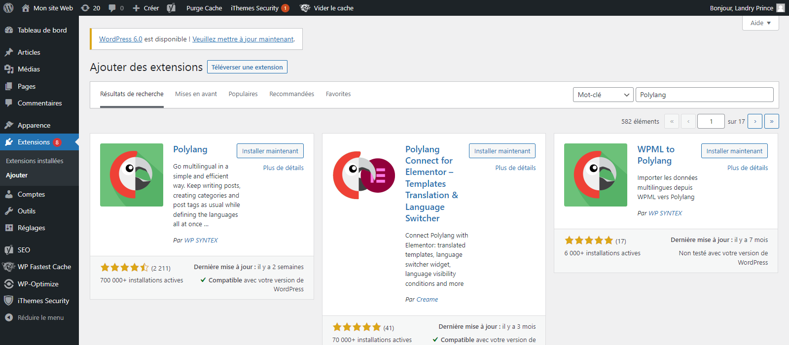The height and width of the screenshot is (345, 789).
Task: Open the Réglages settings menu
Action: [x=39, y=228]
